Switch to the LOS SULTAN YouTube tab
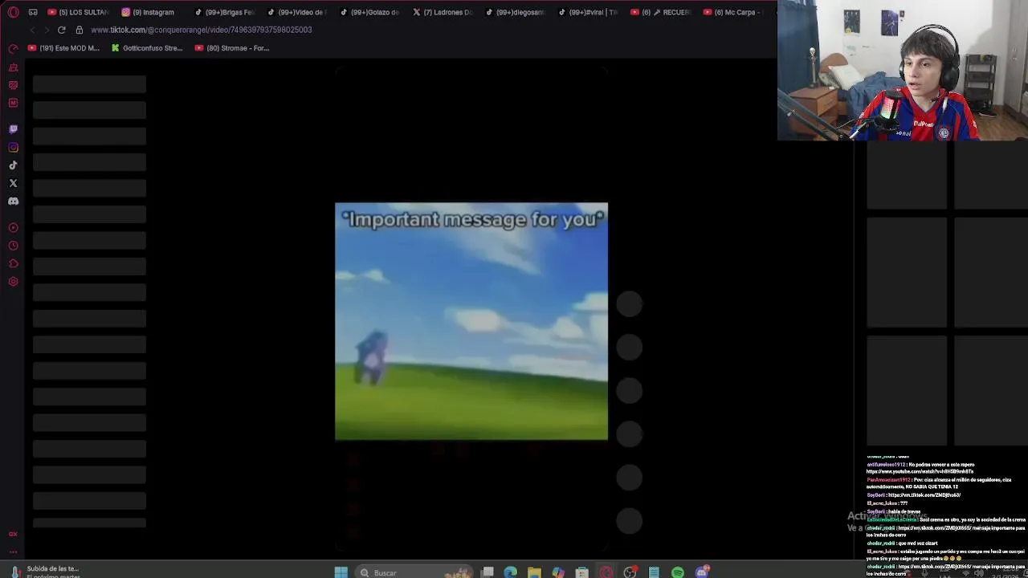Viewport: 1028px width, 578px height. click(78, 12)
